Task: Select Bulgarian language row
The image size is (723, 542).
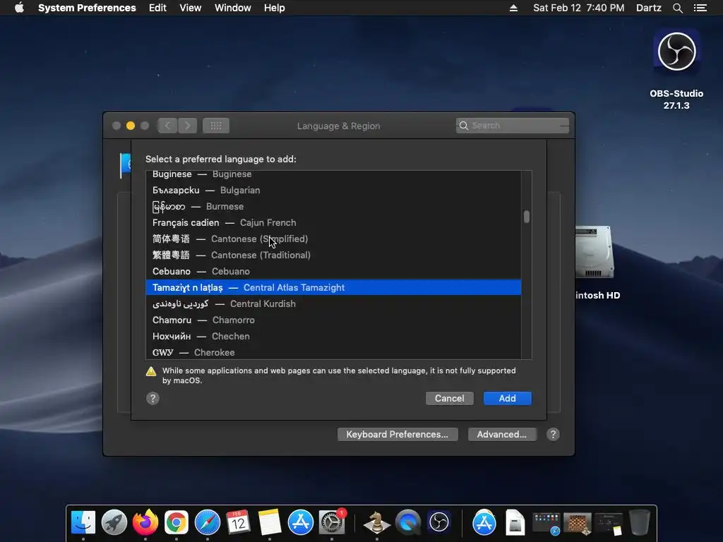Action: coord(333,191)
